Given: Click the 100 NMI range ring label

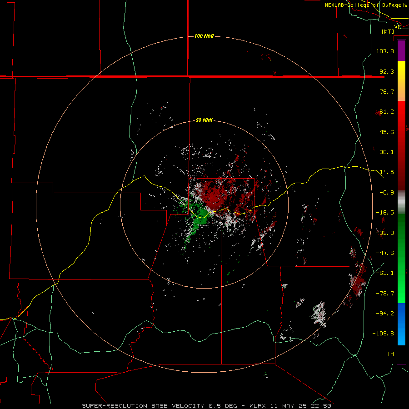Looking at the screenshot, I should click(204, 36).
